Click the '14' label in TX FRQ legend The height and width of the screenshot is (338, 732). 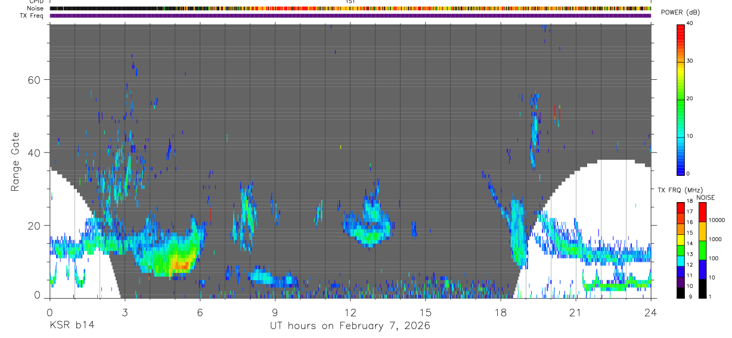[x=690, y=244]
